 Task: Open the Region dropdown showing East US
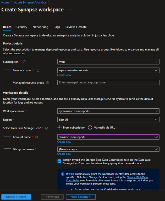coord(108,120)
